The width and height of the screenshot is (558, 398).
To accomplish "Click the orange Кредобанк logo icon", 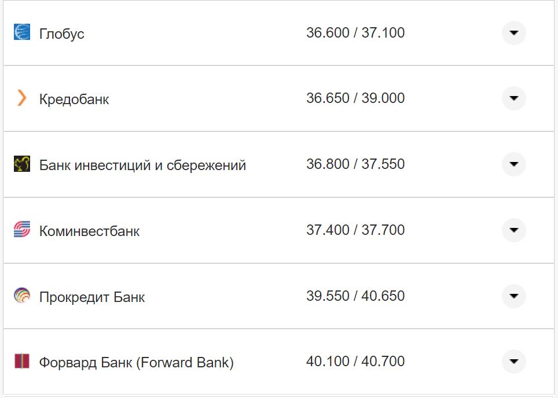I will pyautogui.click(x=22, y=98).
